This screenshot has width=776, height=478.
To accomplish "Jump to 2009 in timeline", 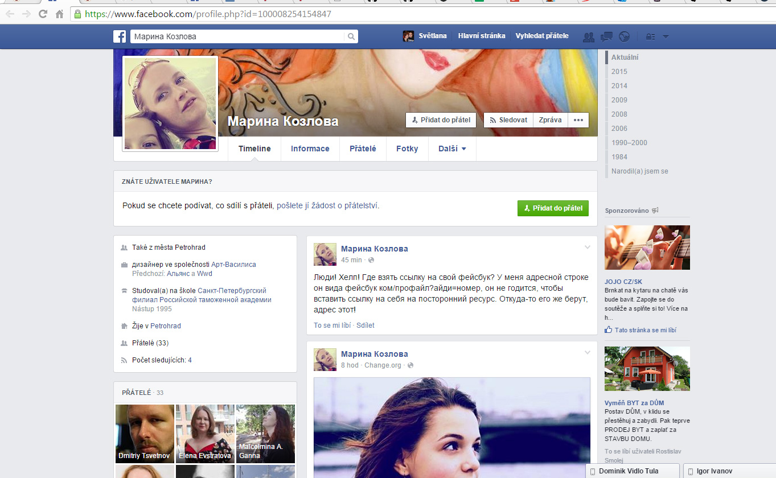I will click(x=619, y=100).
